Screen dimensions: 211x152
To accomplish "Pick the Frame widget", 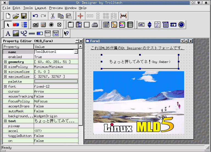I will pos(87,25).
